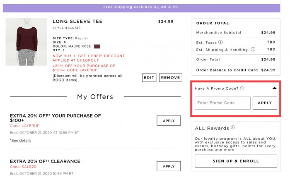290x177 pixels.
Task: Click the Mauve Rose color swatch
Action: (x=97, y=46)
